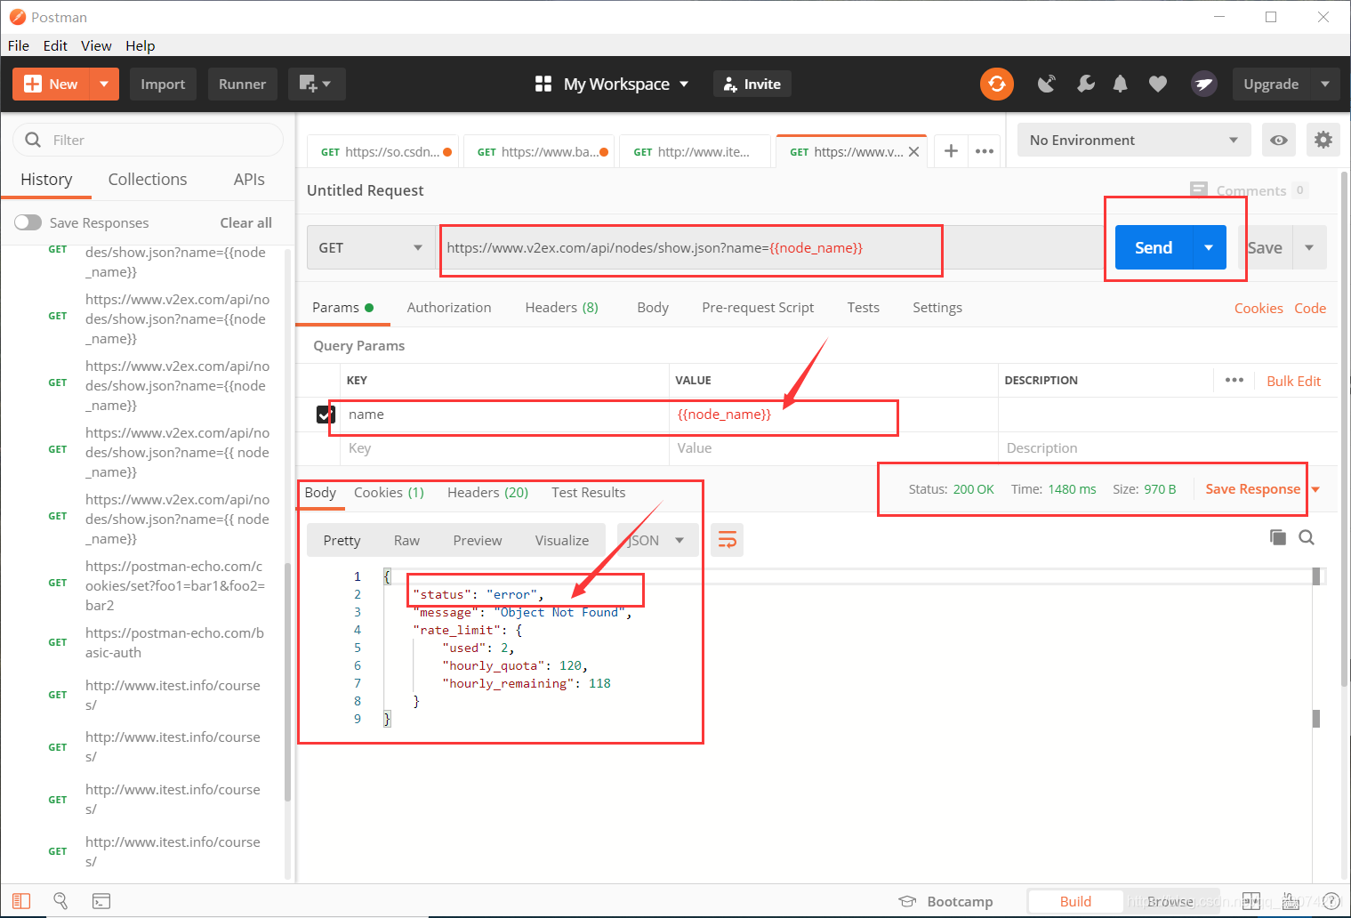Viewport: 1351px width, 918px height.
Task: Open the Authorization tab
Action: click(x=449, y=307)
